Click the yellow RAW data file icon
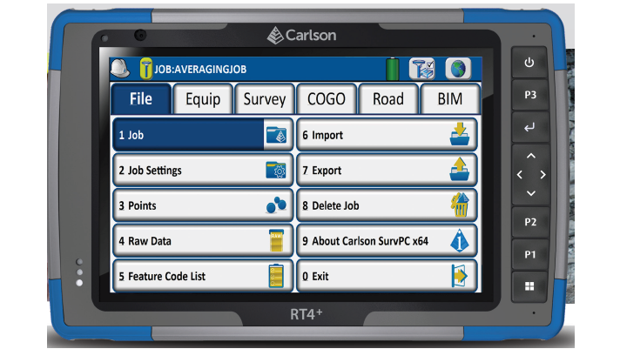Viewport: 620px width, 349px height. click(x=276, y=240)
